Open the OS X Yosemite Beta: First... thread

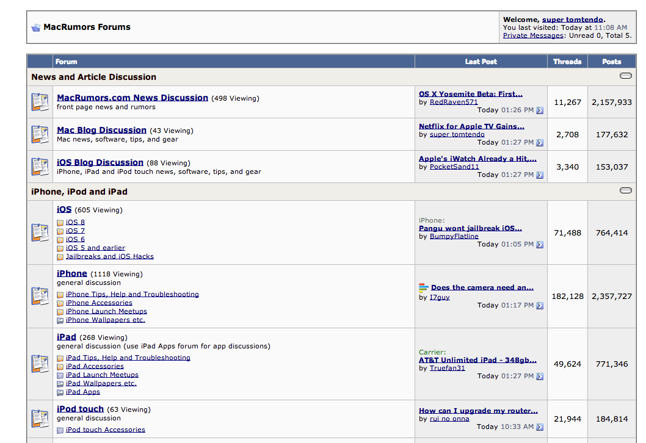click(x=471, y=94)
